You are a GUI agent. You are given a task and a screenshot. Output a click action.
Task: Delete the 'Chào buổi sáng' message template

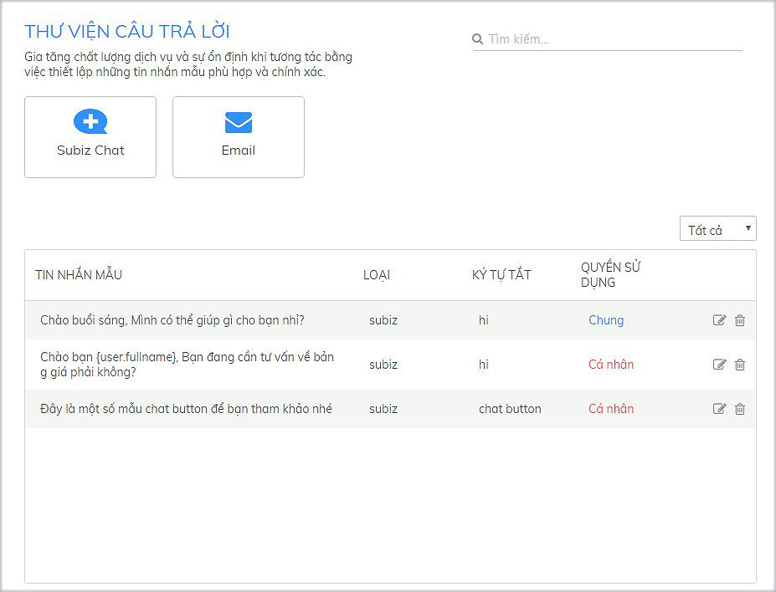click(x=740, y=320)
